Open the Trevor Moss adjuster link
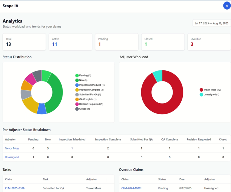Image resolution: width=231 pixels, height=192 pixels. tap(12, 148)
